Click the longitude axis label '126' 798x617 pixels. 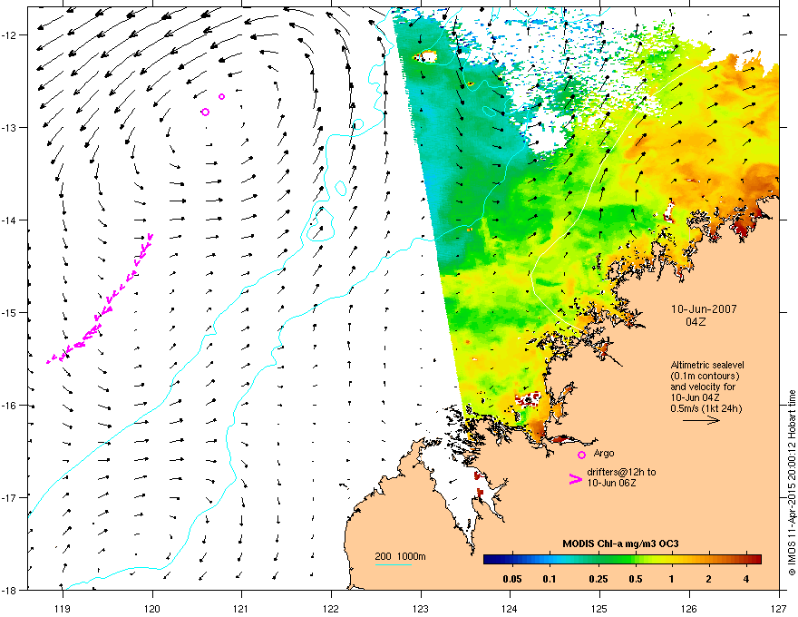[689, 608]
